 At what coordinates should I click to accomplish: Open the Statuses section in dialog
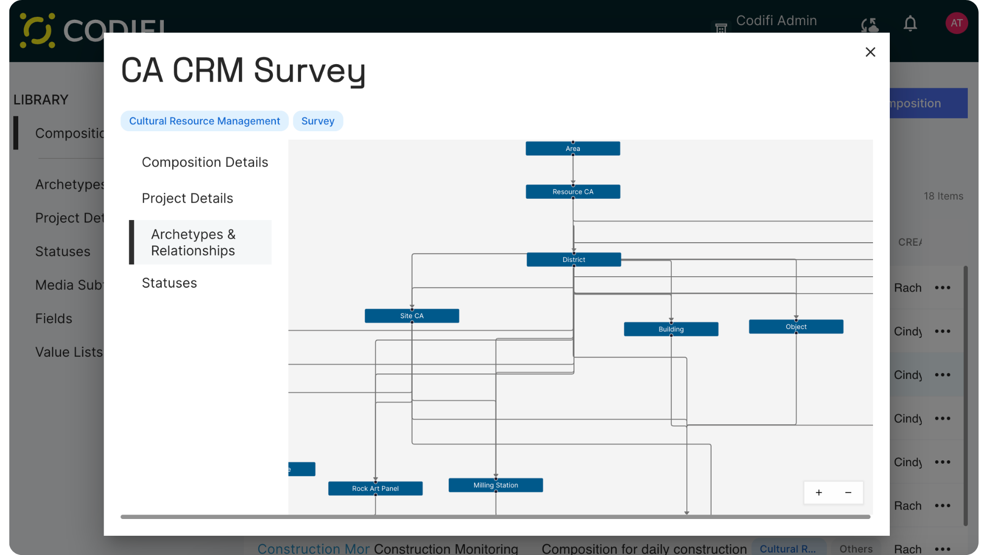click(x=169, y=283)
